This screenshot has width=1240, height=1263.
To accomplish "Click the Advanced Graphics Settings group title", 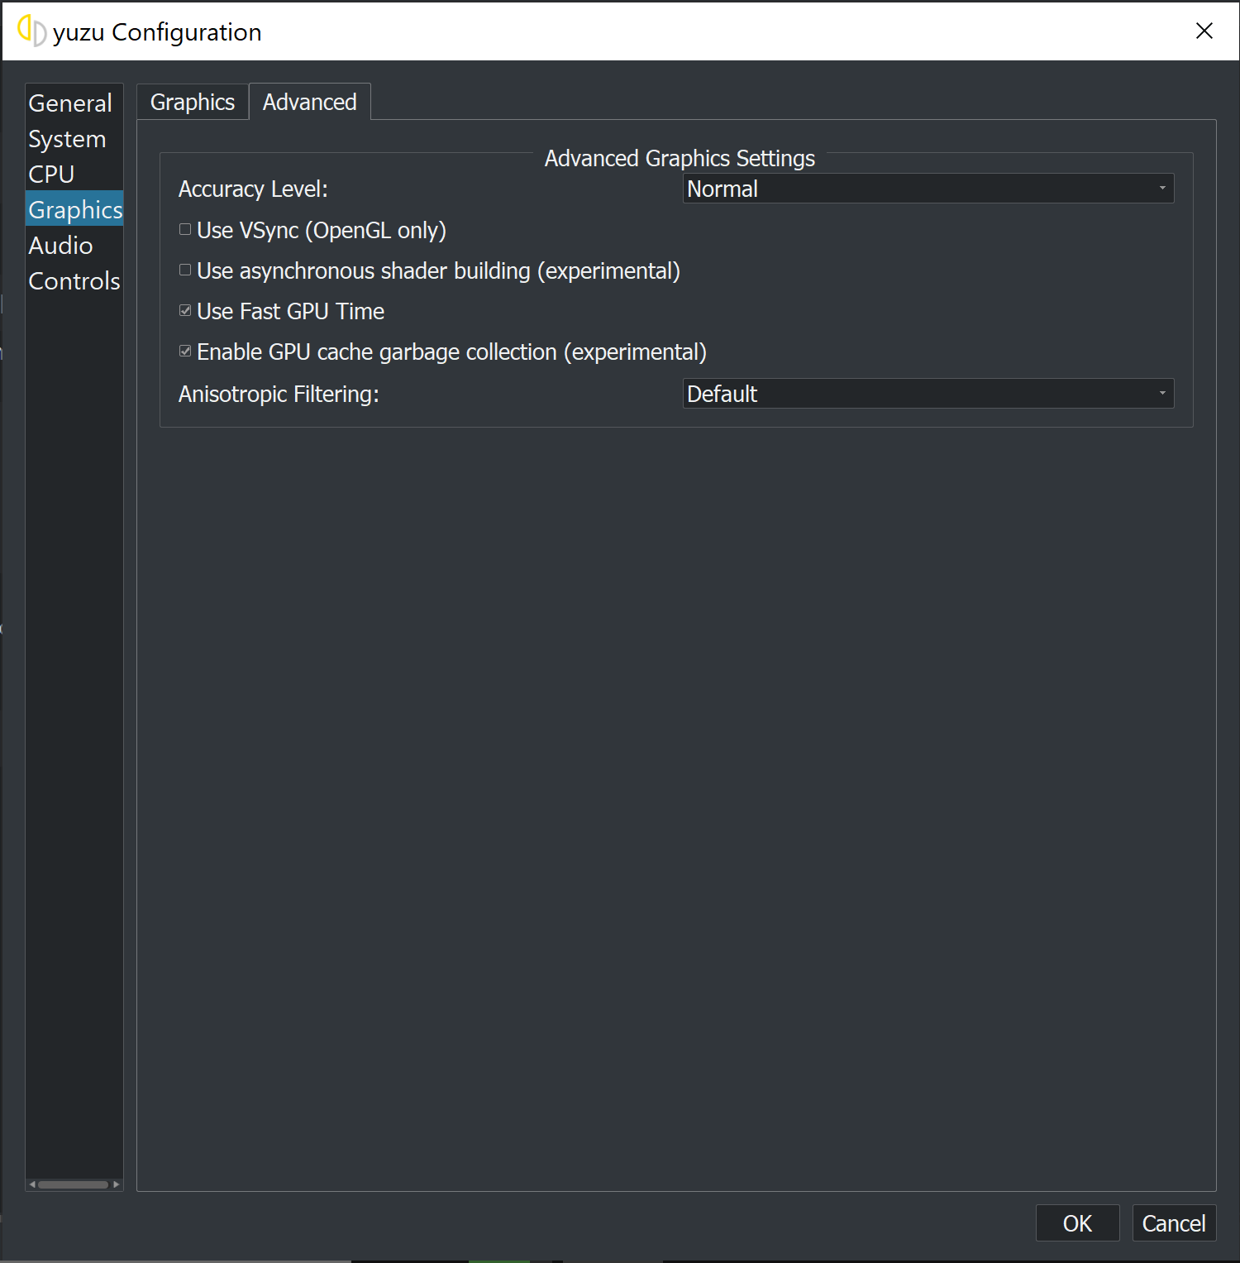I will tap(680, 158).
